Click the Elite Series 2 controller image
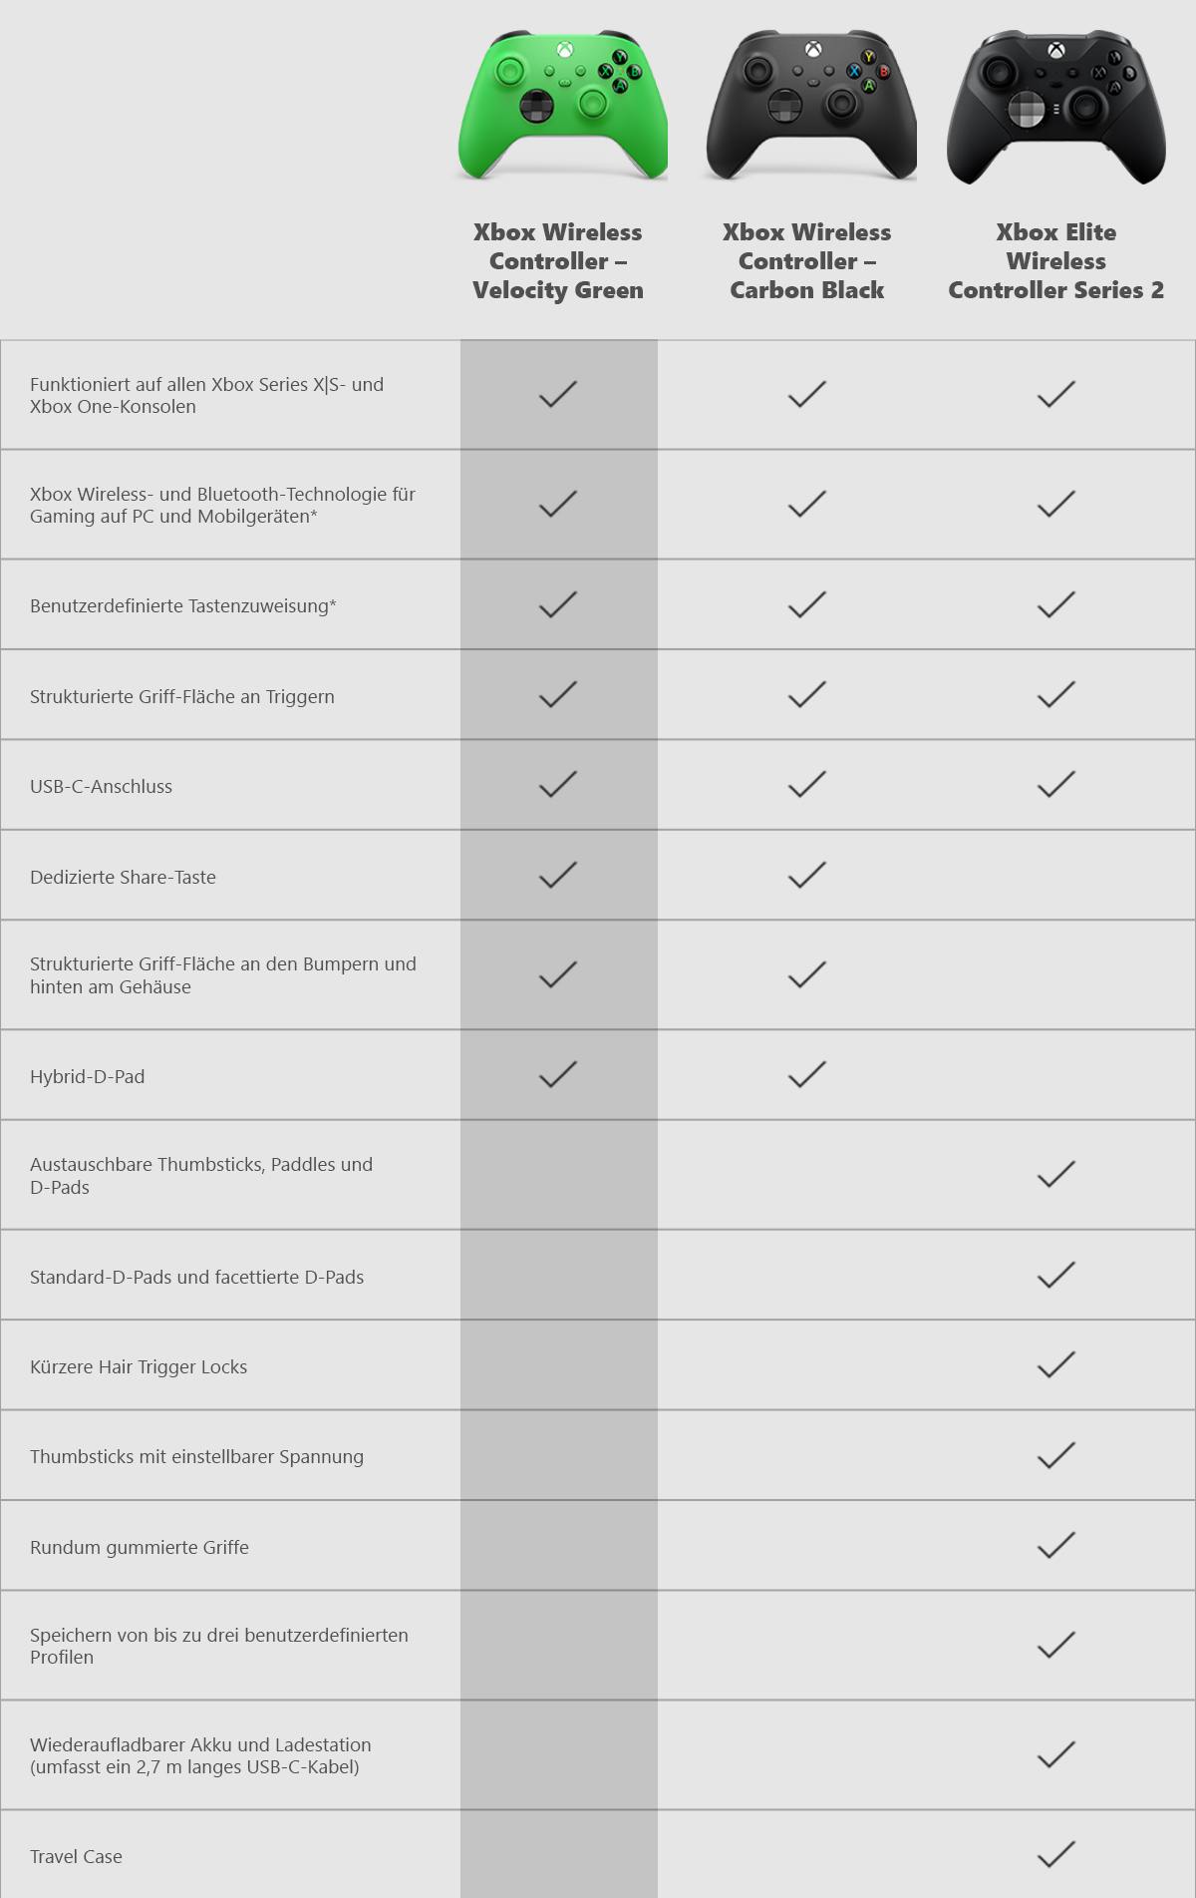Image resolution: width=1196 pixels, height=1898 pixels. click(1055, 108)
